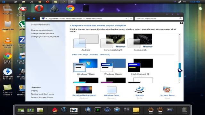This screenshot has width=205, height=115.
Task: Click the Forward navigation arrow
Action: coord(34,19)
